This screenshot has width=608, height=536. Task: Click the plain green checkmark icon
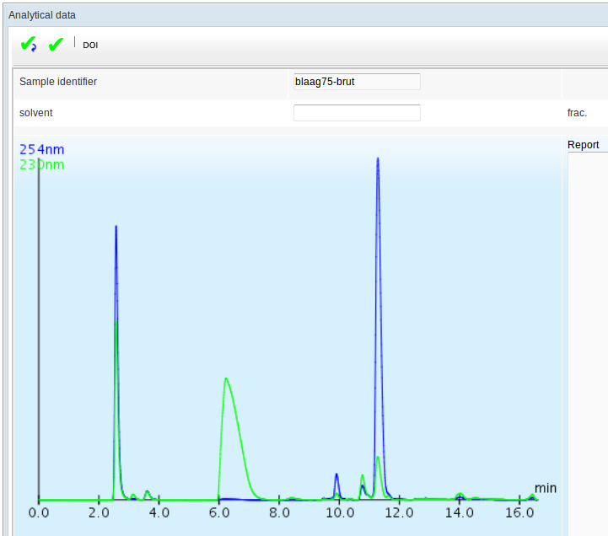(x=56, y=45)
